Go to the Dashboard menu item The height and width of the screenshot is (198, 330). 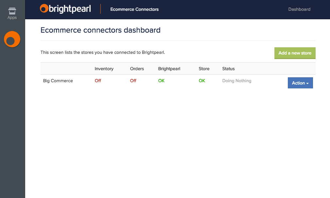(299, 9)
